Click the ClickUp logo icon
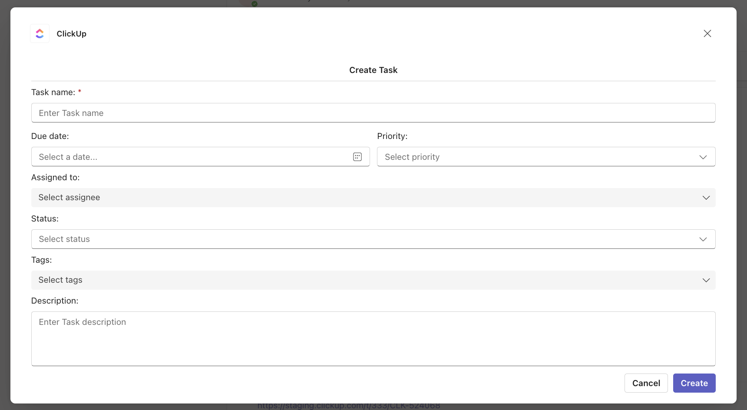The width and height of the screenshot is (747, 410). coord(40,33)
